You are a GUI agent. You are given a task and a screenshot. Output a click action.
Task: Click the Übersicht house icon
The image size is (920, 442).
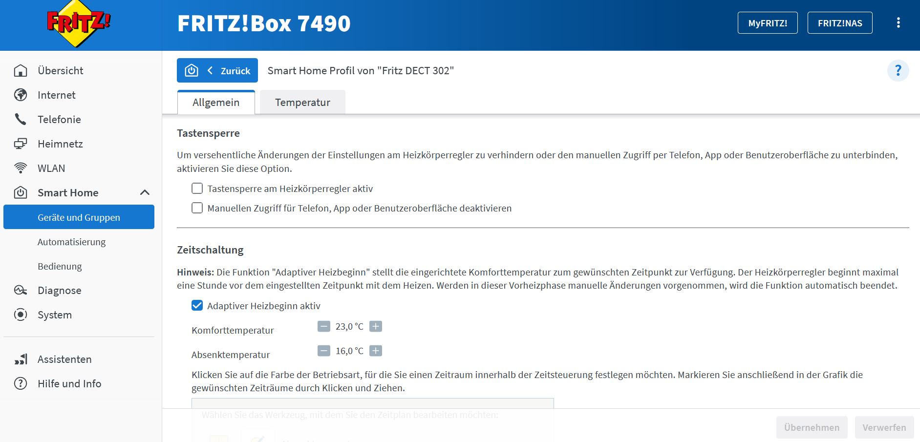tap(21, 71)
